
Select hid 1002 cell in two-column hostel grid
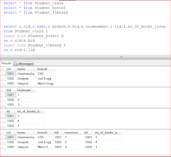point(11,100)
